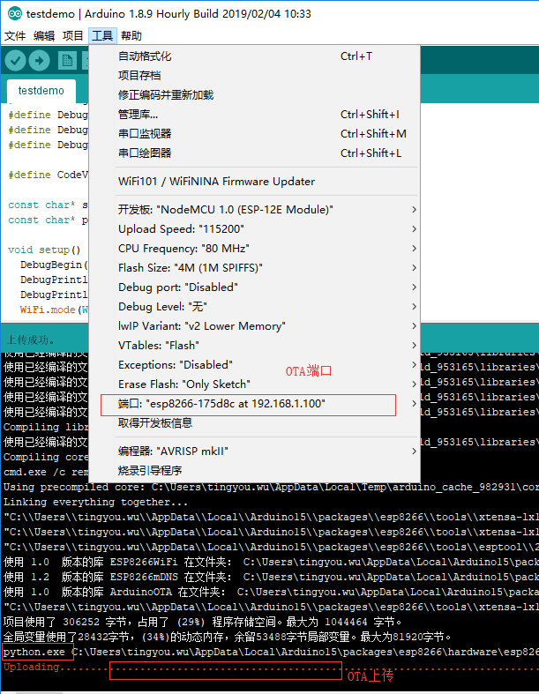Click '全局变量使用了28432字节' console line

pos(228,637)
